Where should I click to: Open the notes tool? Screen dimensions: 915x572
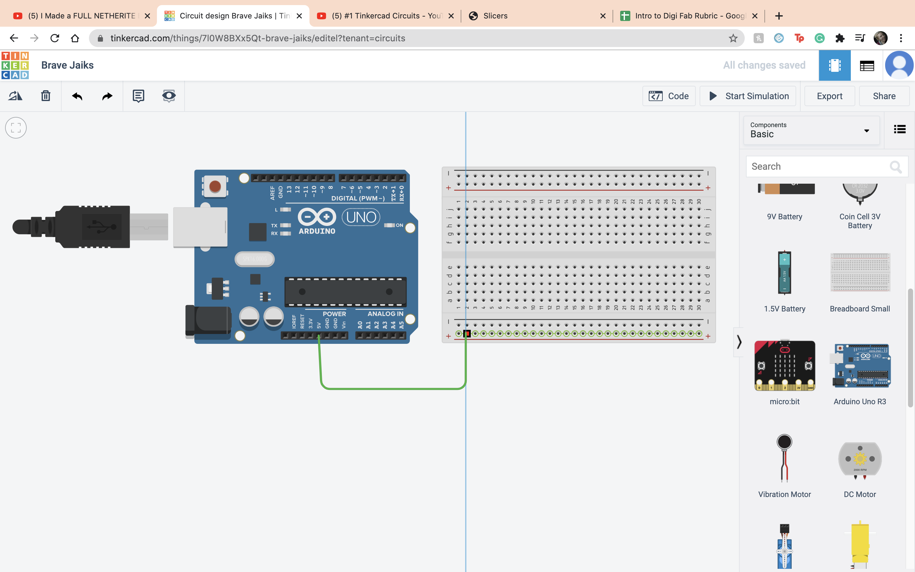pos(139,96)
